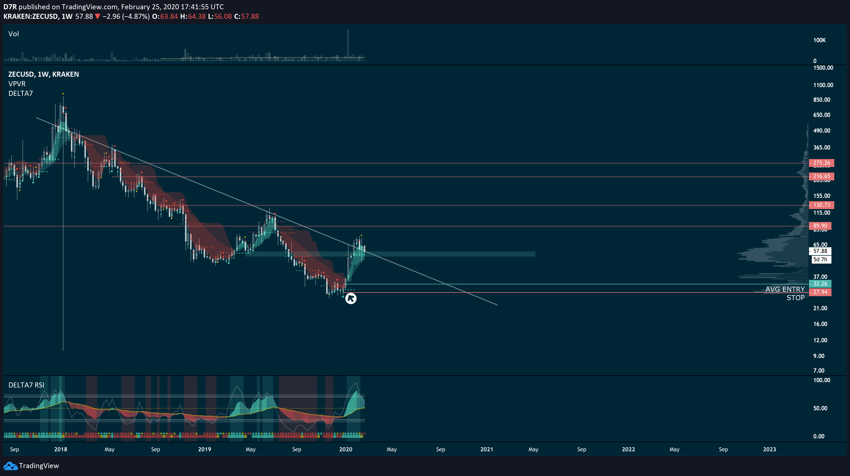The width and height of the screenshot is (850, 476).
Task: Click the RSI 50.00 axis label
Action: point(820,408)
